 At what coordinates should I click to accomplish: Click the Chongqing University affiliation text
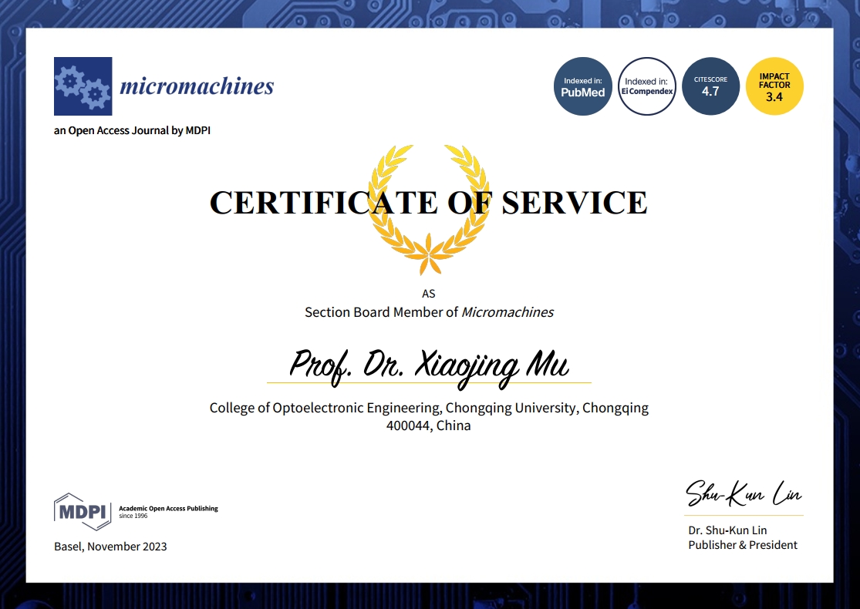(429, 408)
